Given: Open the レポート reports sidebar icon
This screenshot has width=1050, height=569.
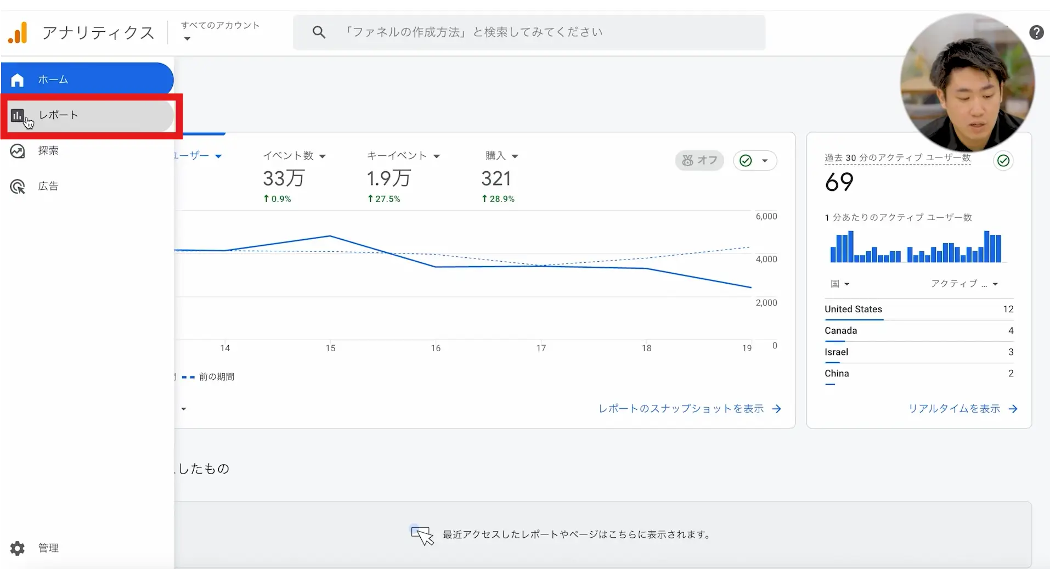Looking at the screenshot, I should point(17,116).
